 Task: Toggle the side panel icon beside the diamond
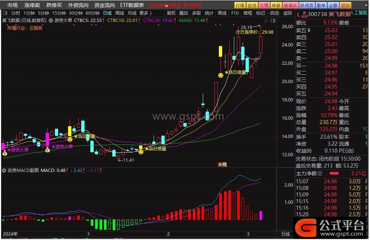[273, 21]
